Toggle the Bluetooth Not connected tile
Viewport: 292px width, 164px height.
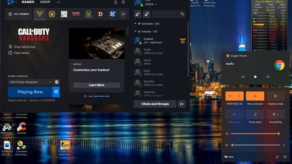click(255, 96)
